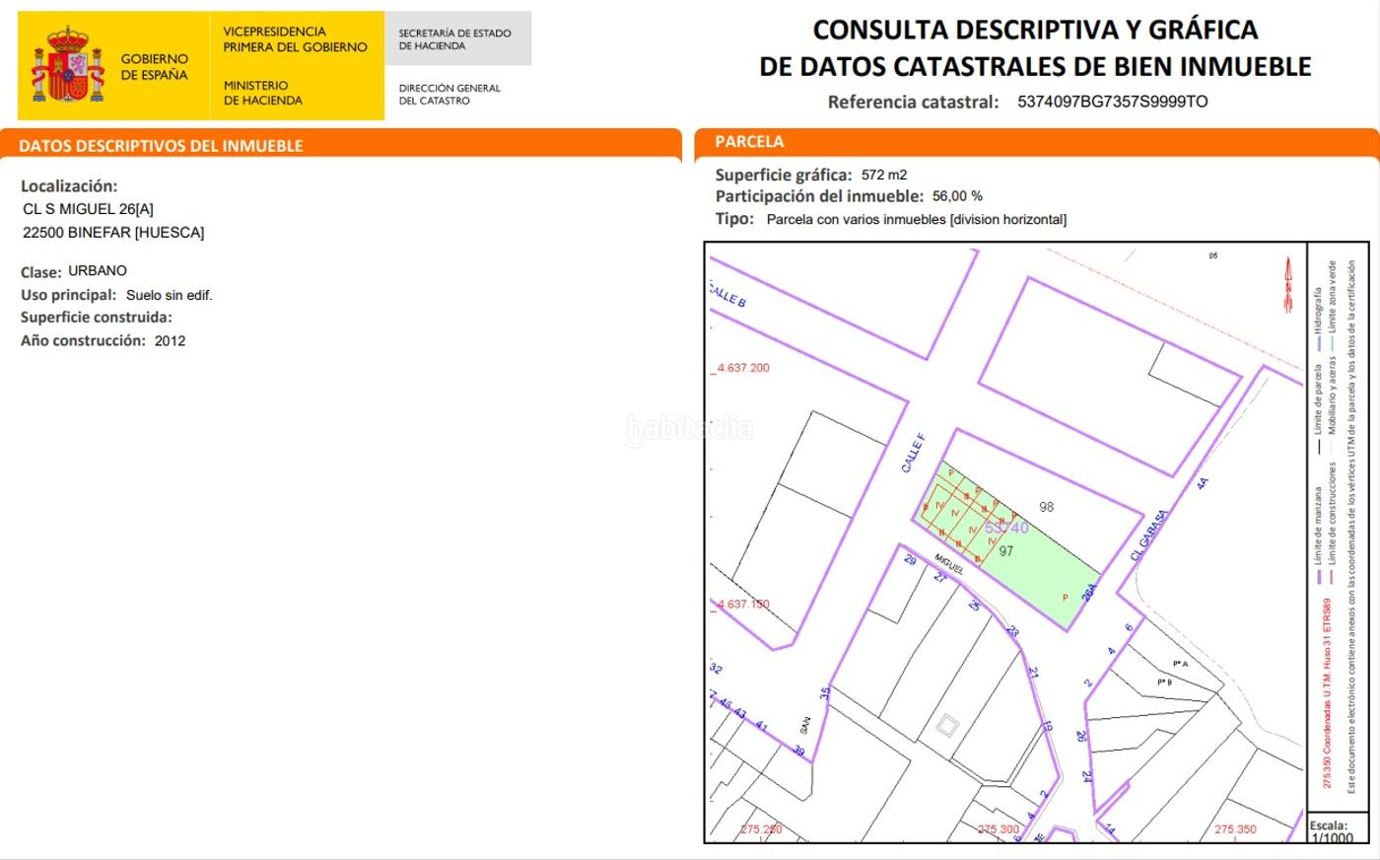Click the cadastral reference 5374097BG7357S9999TO
This screenshot has height=860, width=1380.
tap(1112, 102)
